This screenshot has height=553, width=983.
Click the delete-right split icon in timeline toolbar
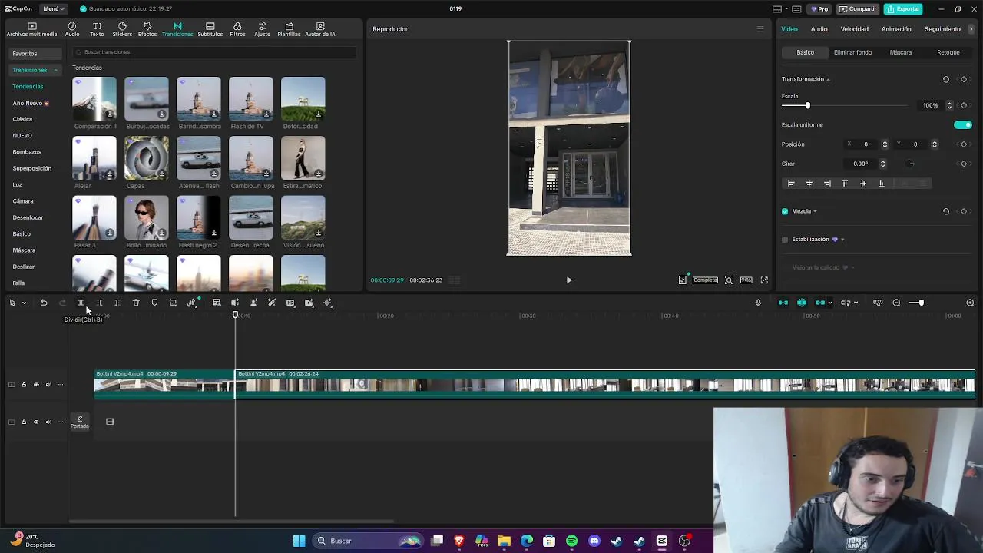click(117, 303)
